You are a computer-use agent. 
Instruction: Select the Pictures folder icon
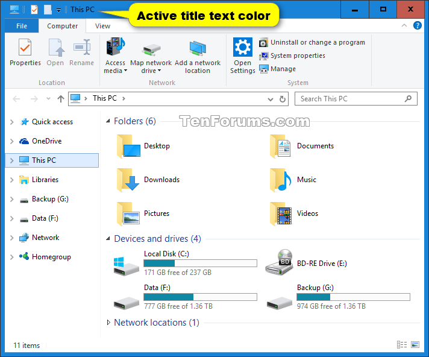128,214
